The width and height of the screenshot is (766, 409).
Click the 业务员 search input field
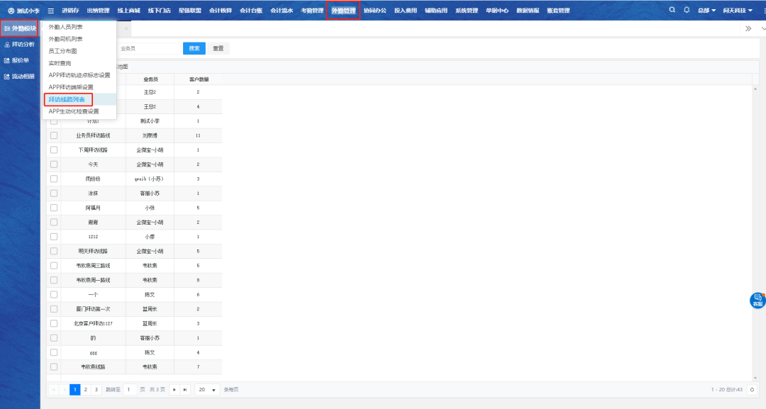click(149, 48)
